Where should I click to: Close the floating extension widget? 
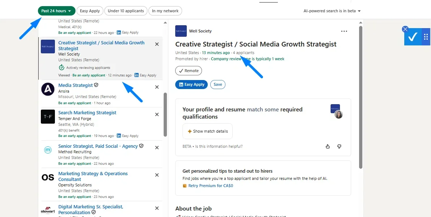(405, 29)
